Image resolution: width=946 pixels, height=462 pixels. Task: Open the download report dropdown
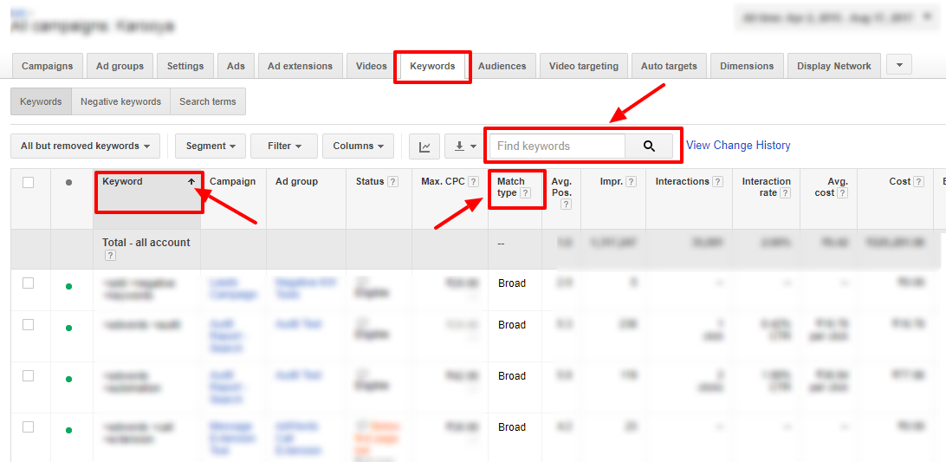pyautogui.click(x=465, y=146)
